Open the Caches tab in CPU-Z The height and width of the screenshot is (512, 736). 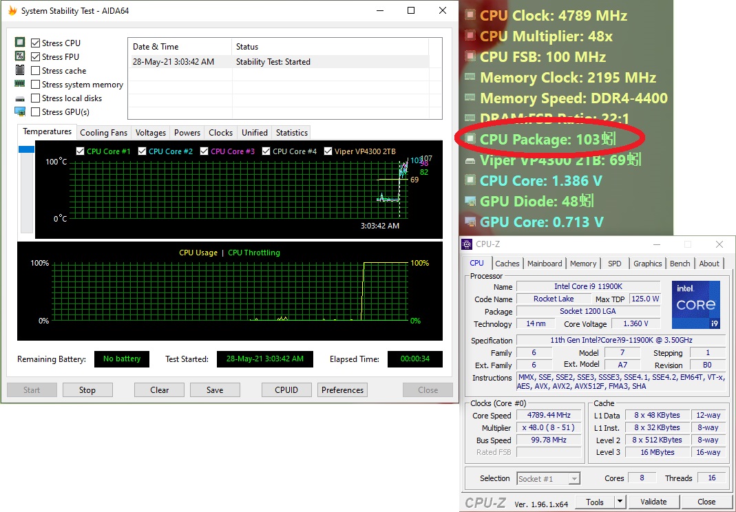(x=507, y=264)
